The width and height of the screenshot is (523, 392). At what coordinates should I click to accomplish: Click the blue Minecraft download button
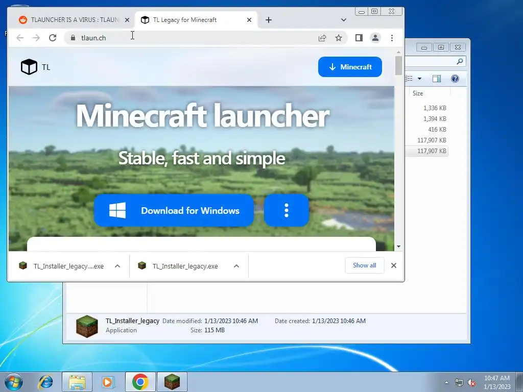point(350,67)
